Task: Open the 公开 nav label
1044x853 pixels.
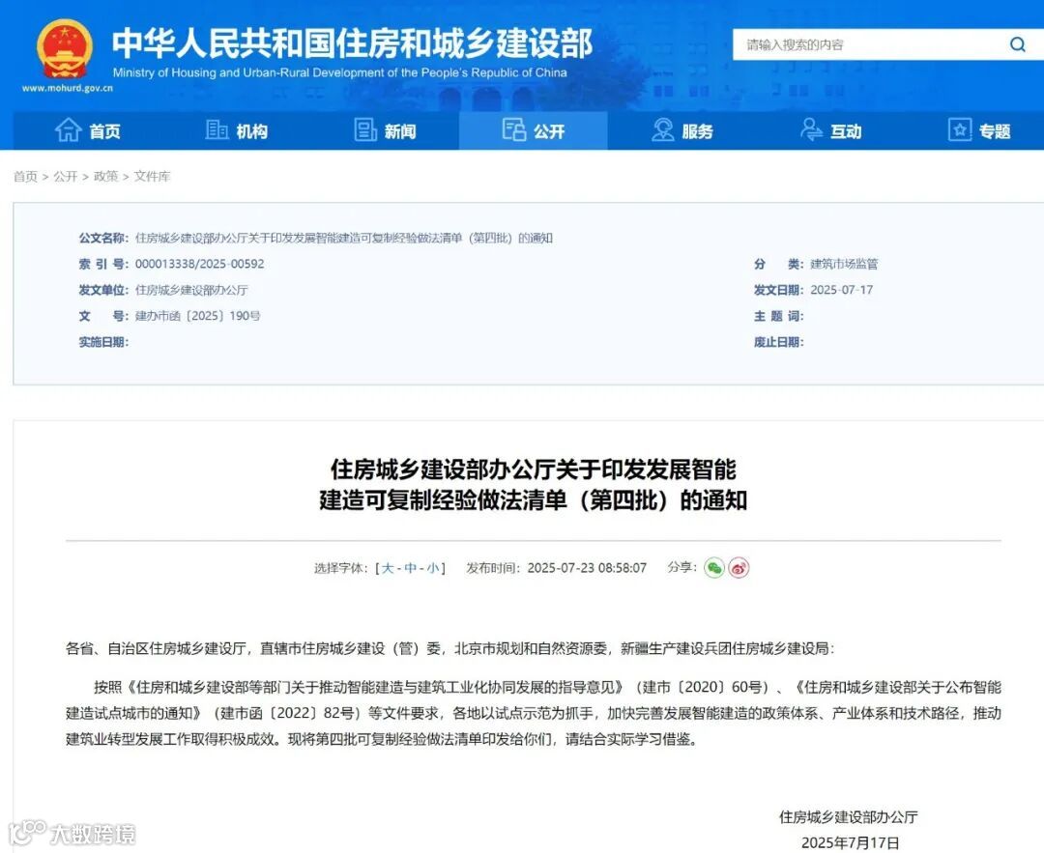Action: 549,131
